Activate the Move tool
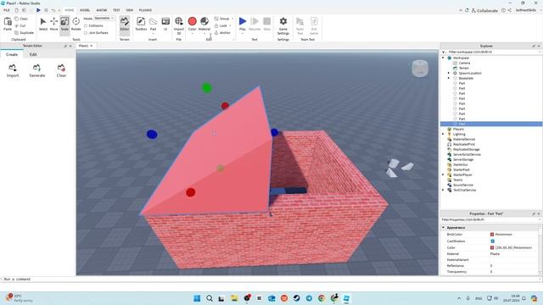This screenshot has width=543, height=305. tap(54, 25)
